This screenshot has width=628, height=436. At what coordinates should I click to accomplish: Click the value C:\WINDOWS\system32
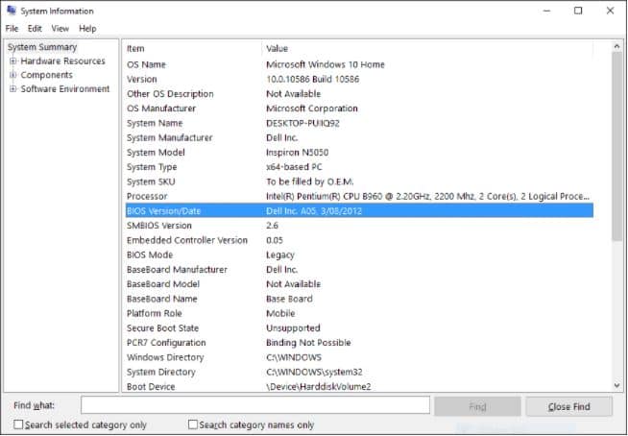[x=314, y=372]
